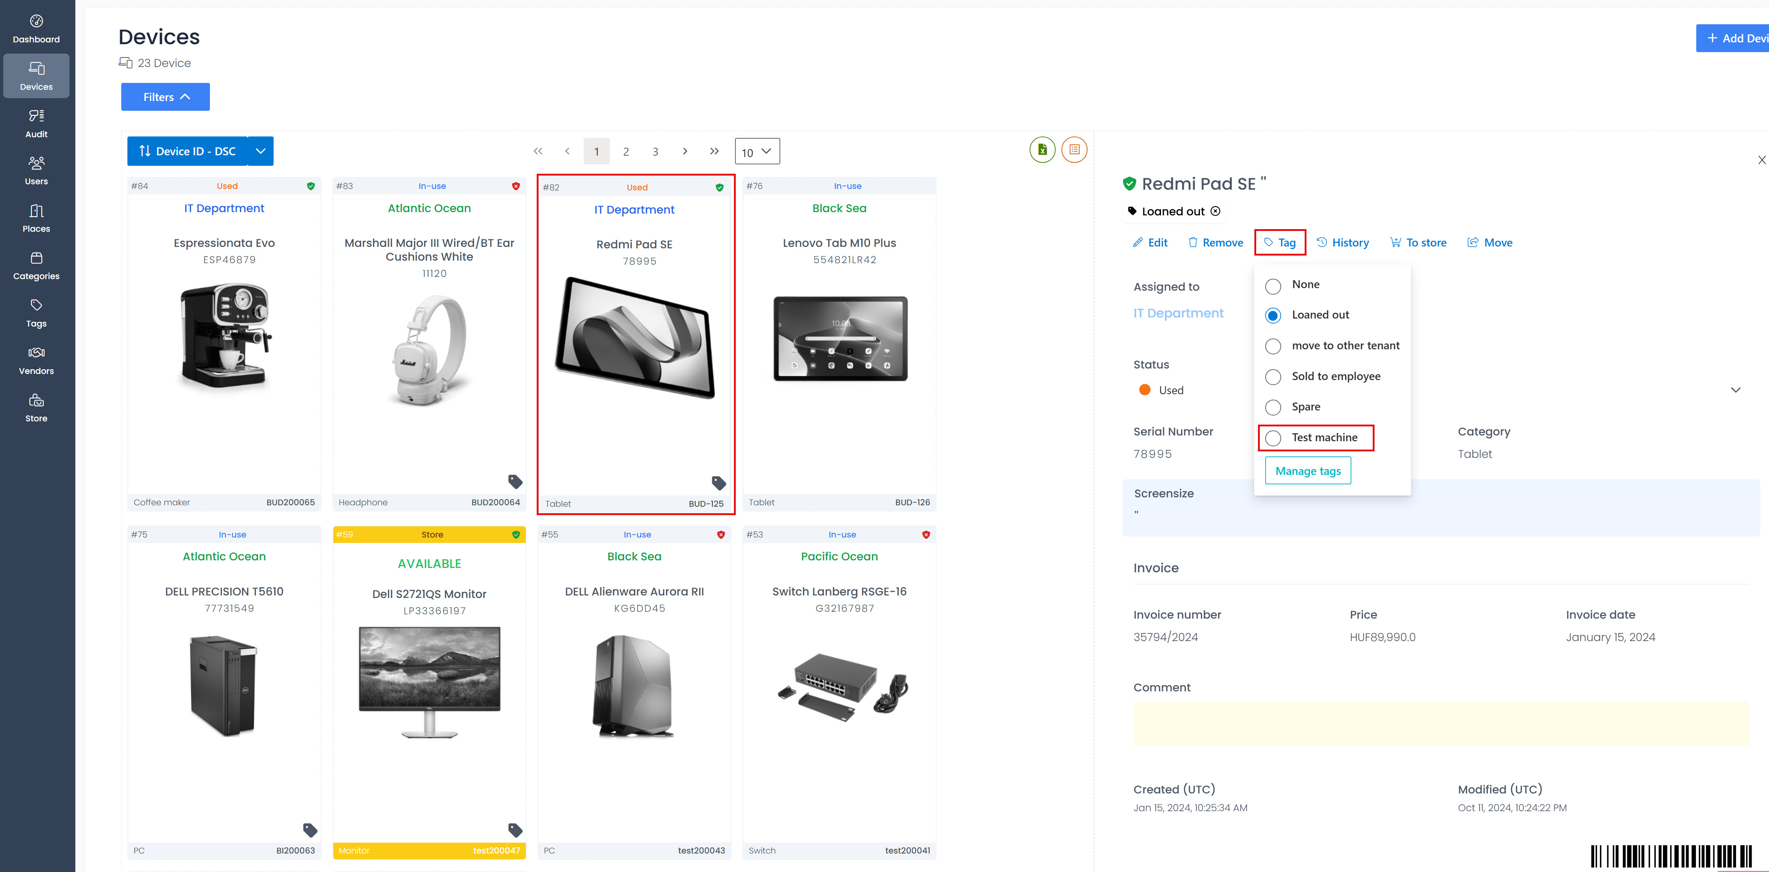Screen dimensions: 1769x872
Task: Click the orange Used status dot
Action: coord(1145,390)
